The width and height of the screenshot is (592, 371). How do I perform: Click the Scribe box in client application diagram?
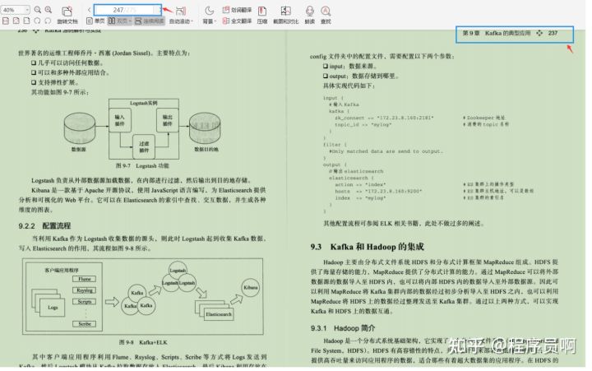[84, 324]
